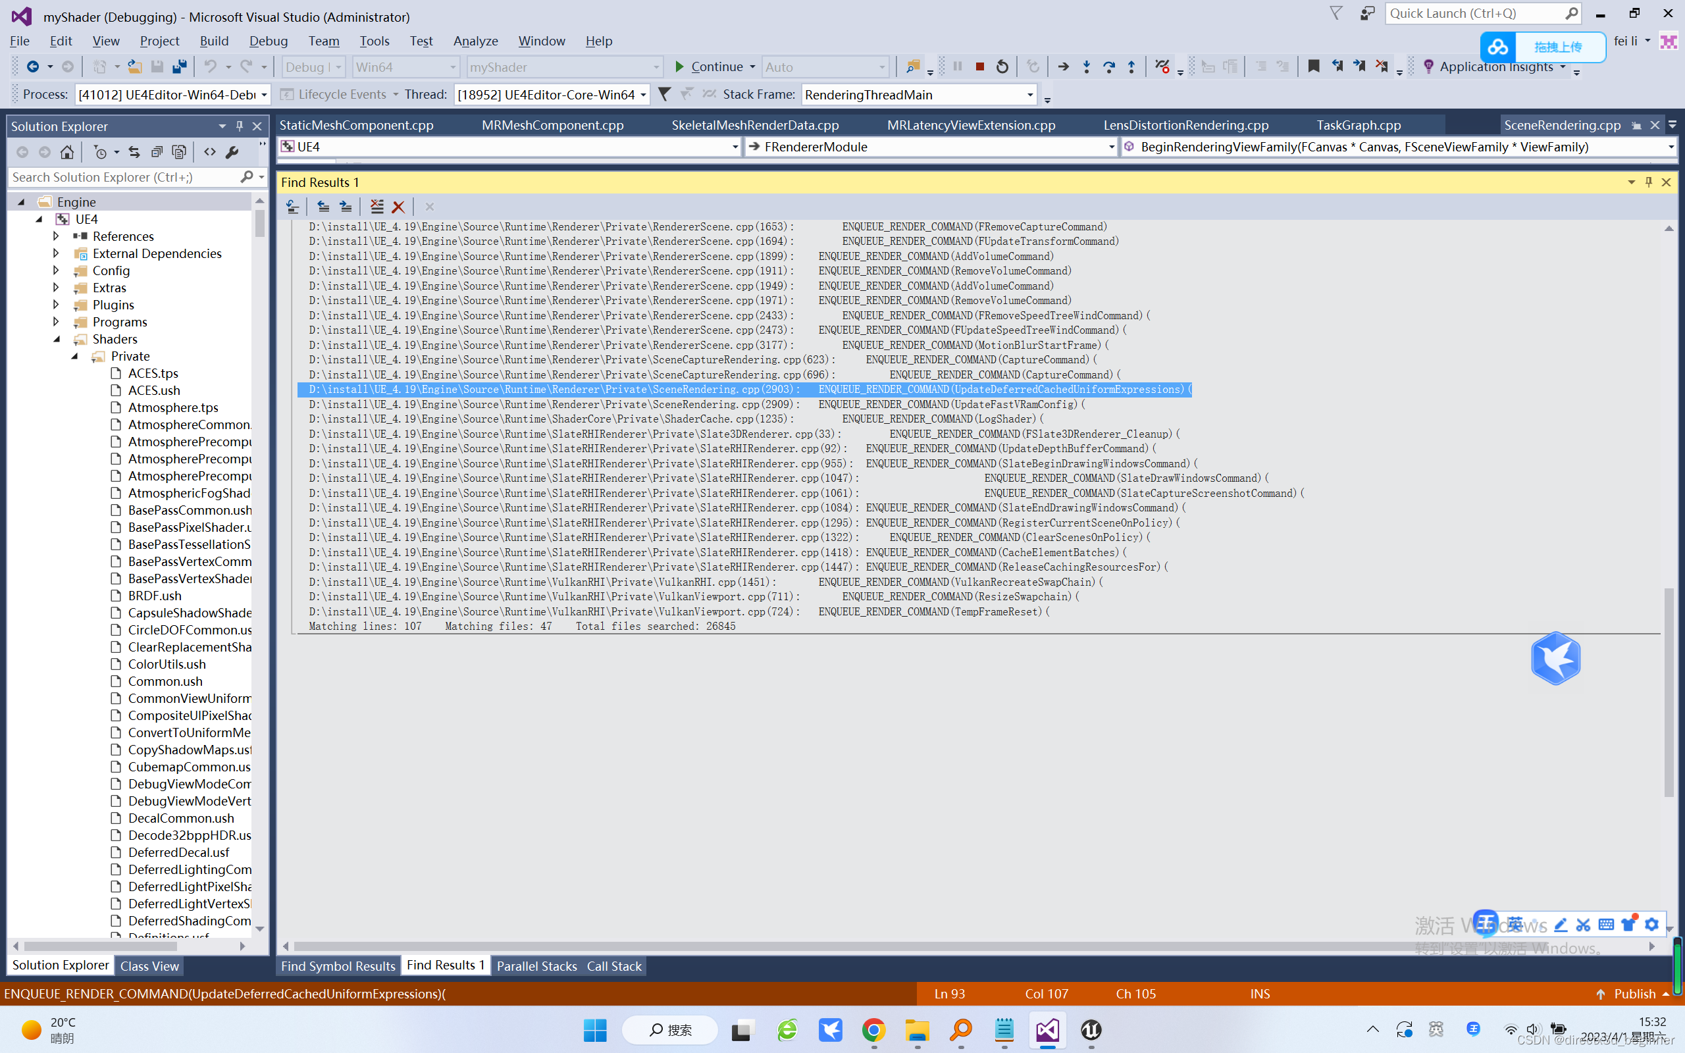
Task: Open File Explorer from the taskbar
Action: 917,1029
